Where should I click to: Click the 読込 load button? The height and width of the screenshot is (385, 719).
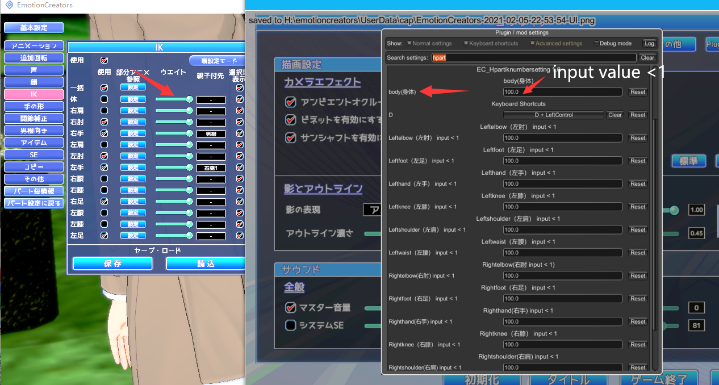(206, 263)
